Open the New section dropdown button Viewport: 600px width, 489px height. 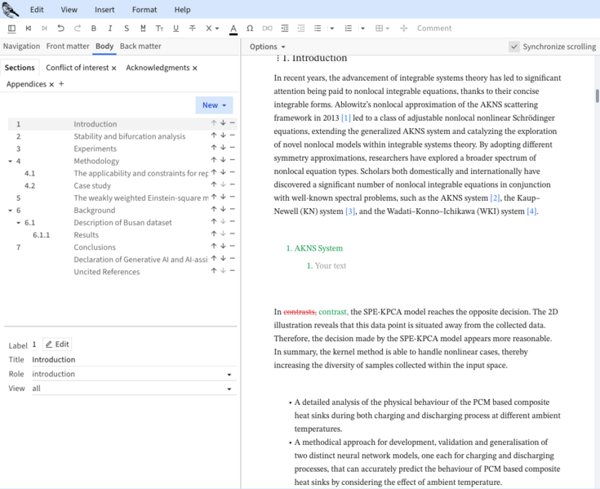pos(214,105)
